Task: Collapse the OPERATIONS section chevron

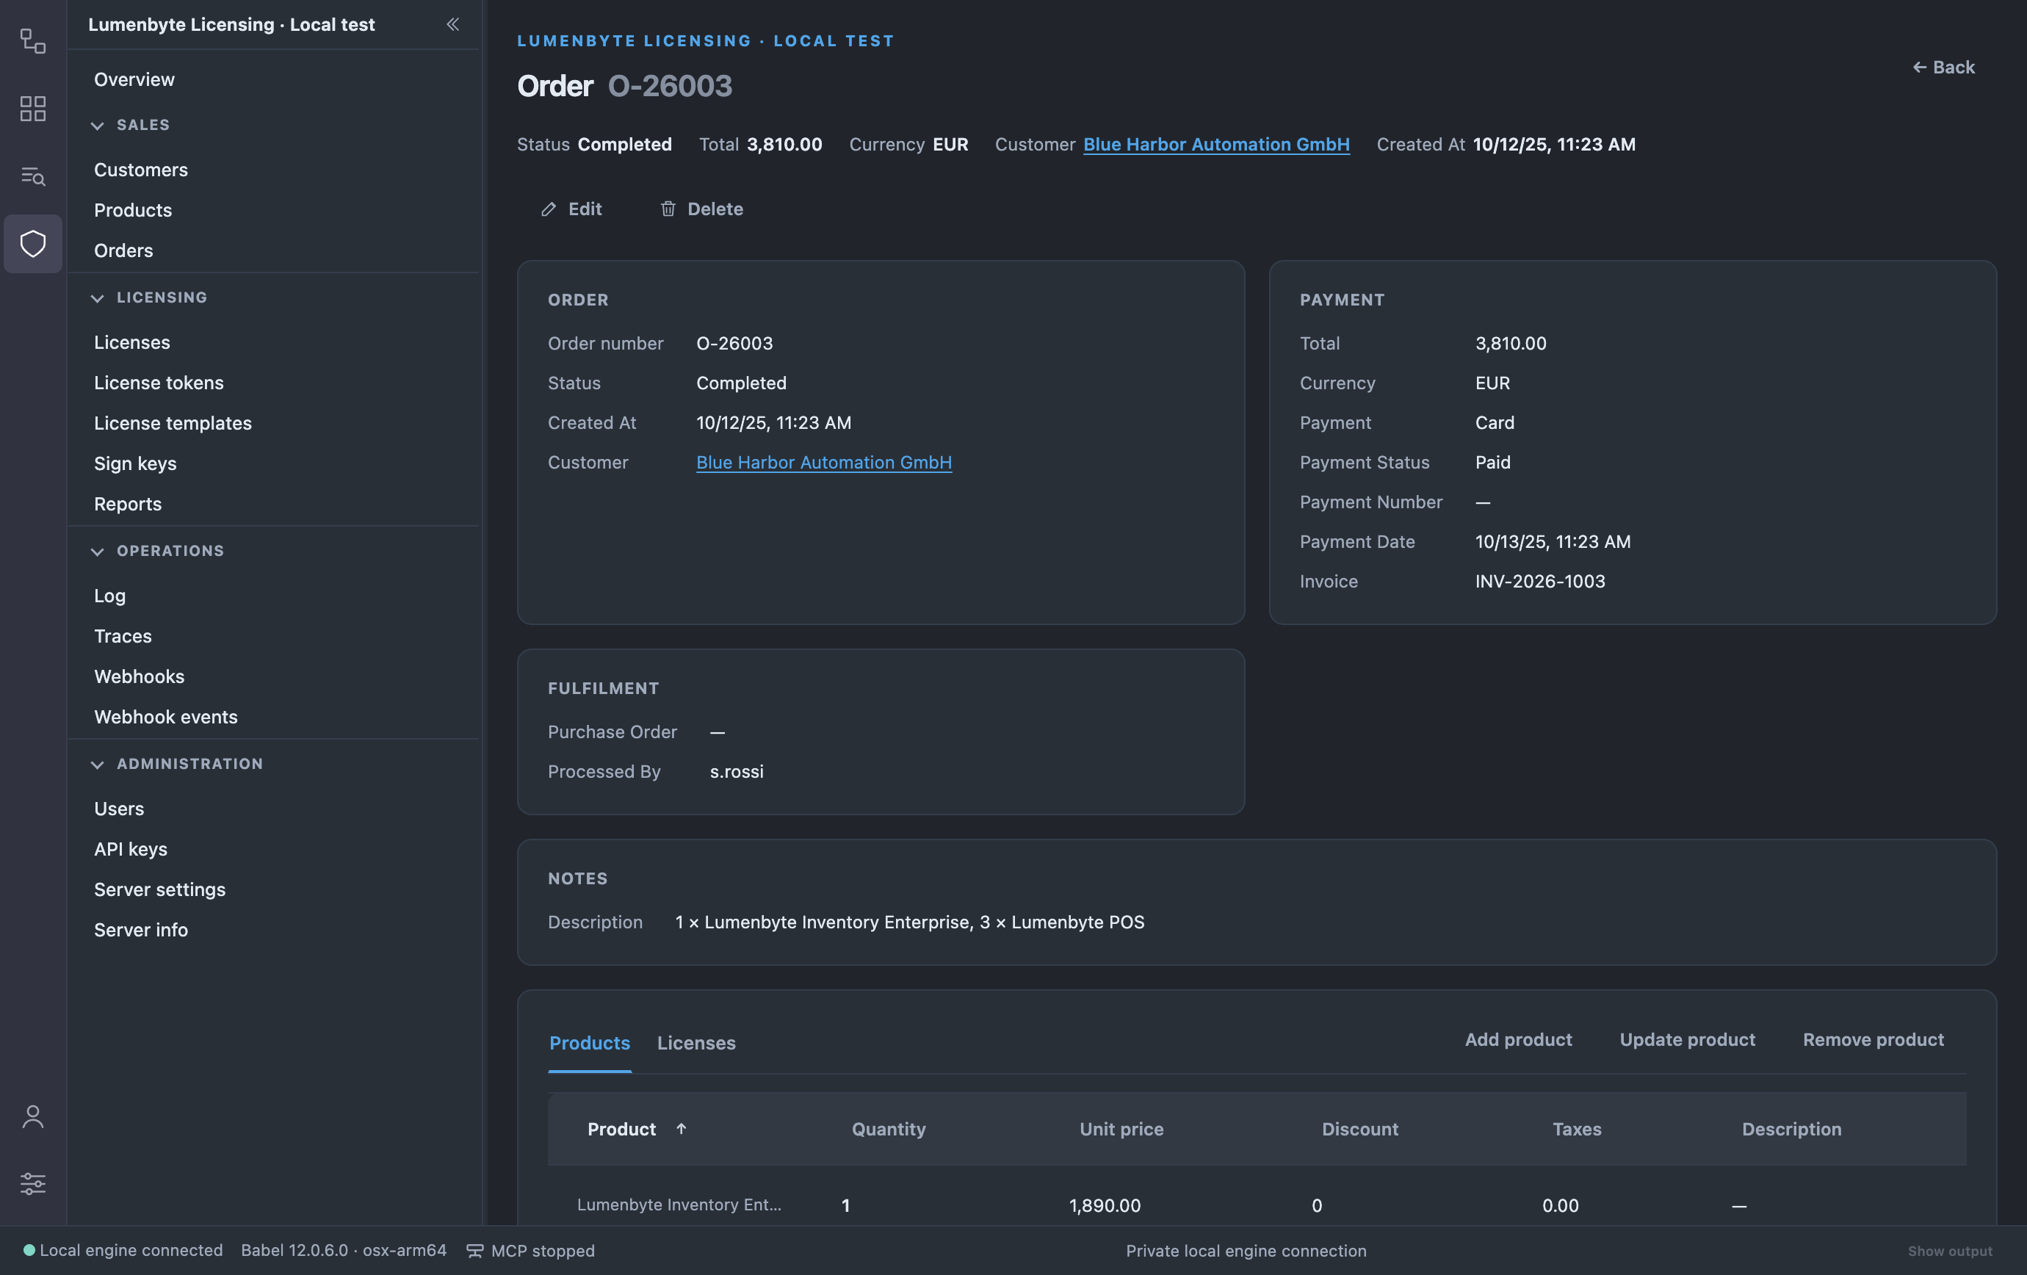Action: tap(98, 552)
